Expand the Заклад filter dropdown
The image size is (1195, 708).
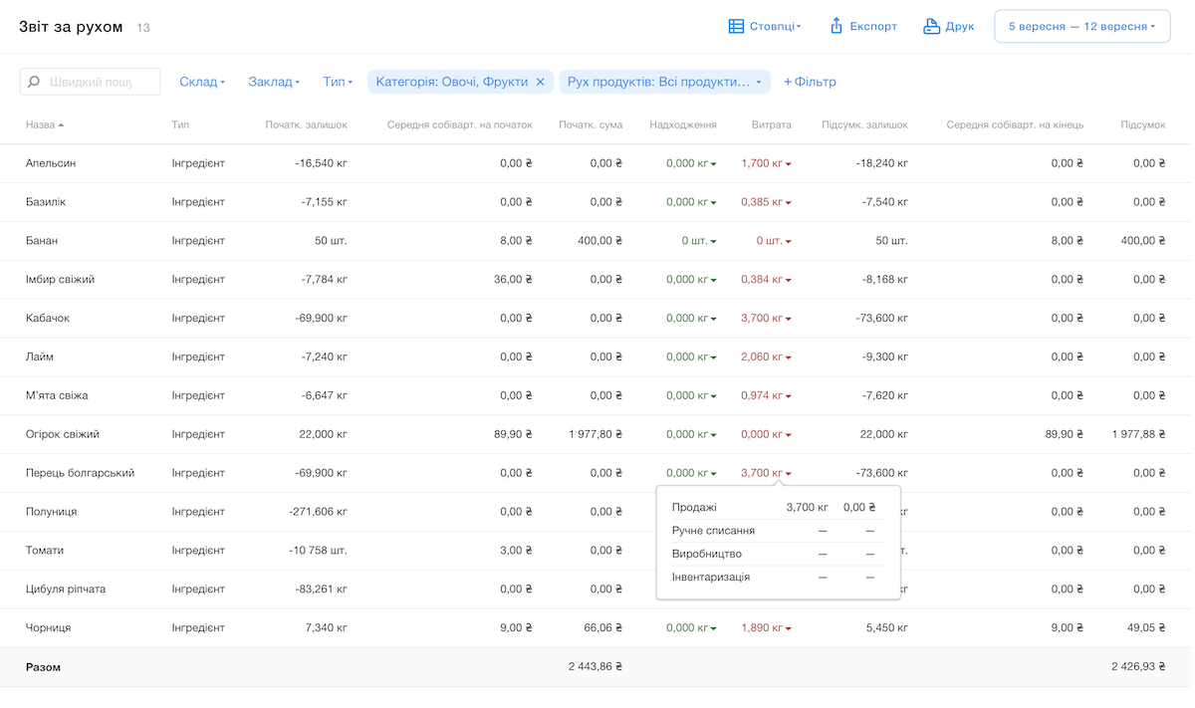click(x=274, y=83)
